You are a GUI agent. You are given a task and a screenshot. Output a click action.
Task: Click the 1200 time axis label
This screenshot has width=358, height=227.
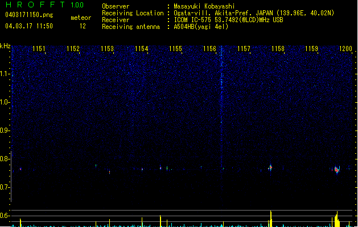[345, 49]
